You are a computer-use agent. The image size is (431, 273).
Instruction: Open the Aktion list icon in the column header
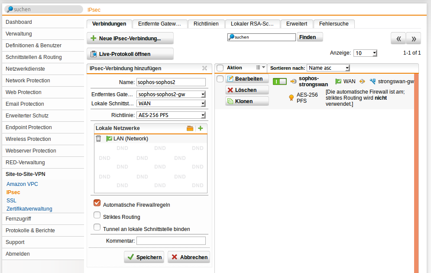pos(258,68)
